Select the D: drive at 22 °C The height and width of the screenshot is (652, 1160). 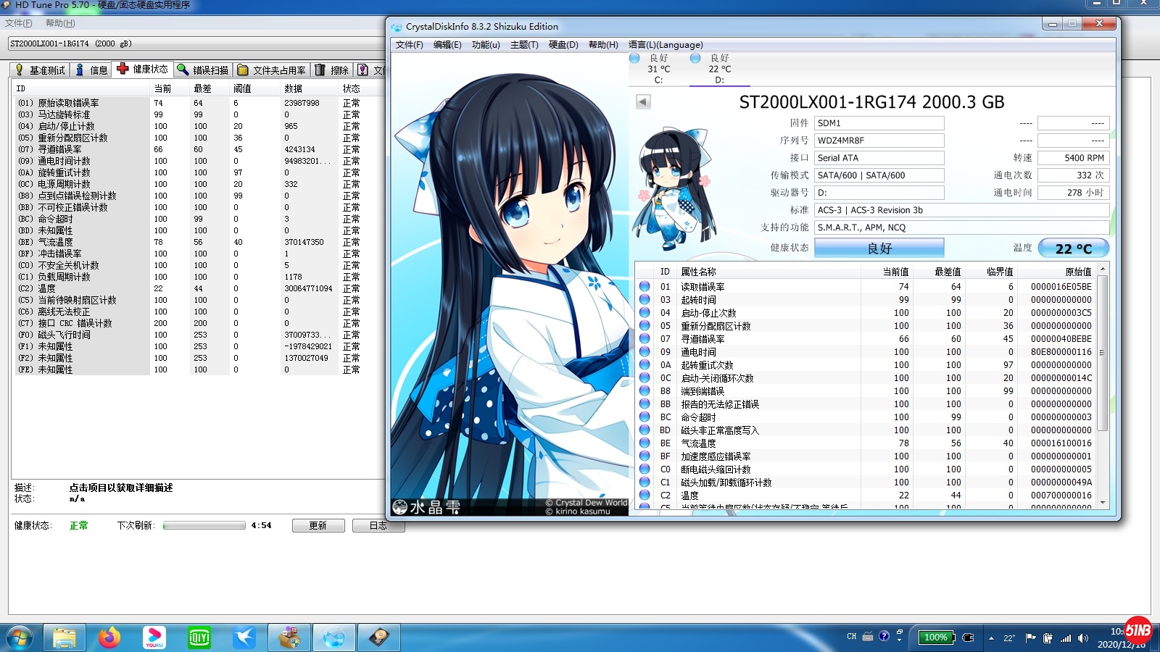718,69
